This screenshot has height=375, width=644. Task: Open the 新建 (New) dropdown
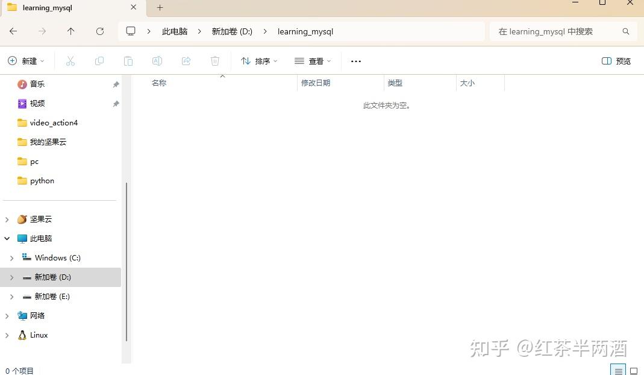pyautogui.click(x=26, y=60)
